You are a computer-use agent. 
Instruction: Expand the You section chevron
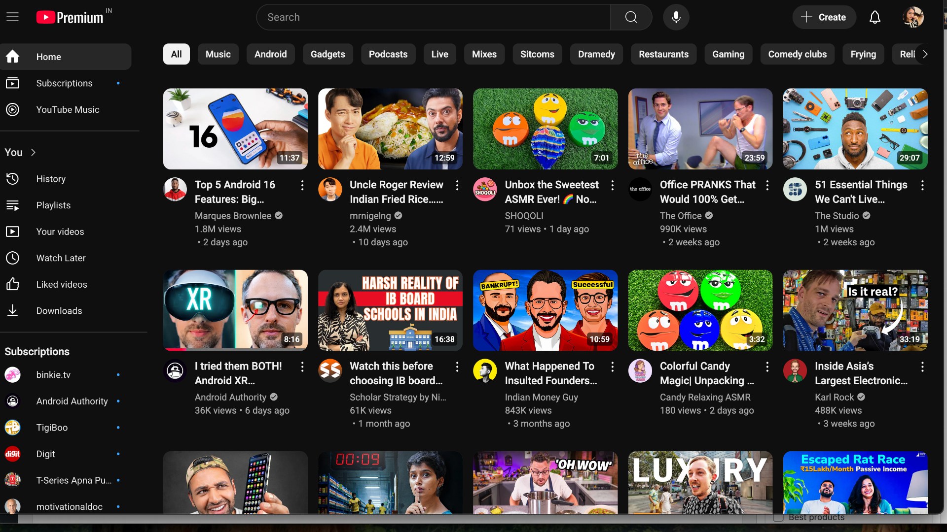click(34, 153)
